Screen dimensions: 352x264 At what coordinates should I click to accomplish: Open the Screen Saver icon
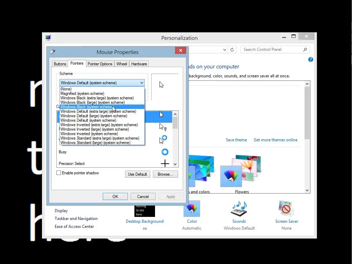286,209
